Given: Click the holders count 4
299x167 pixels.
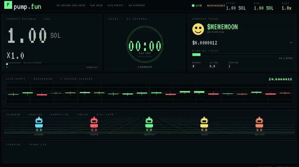Looking at the screenshot, I should click(x=193, y=66).
